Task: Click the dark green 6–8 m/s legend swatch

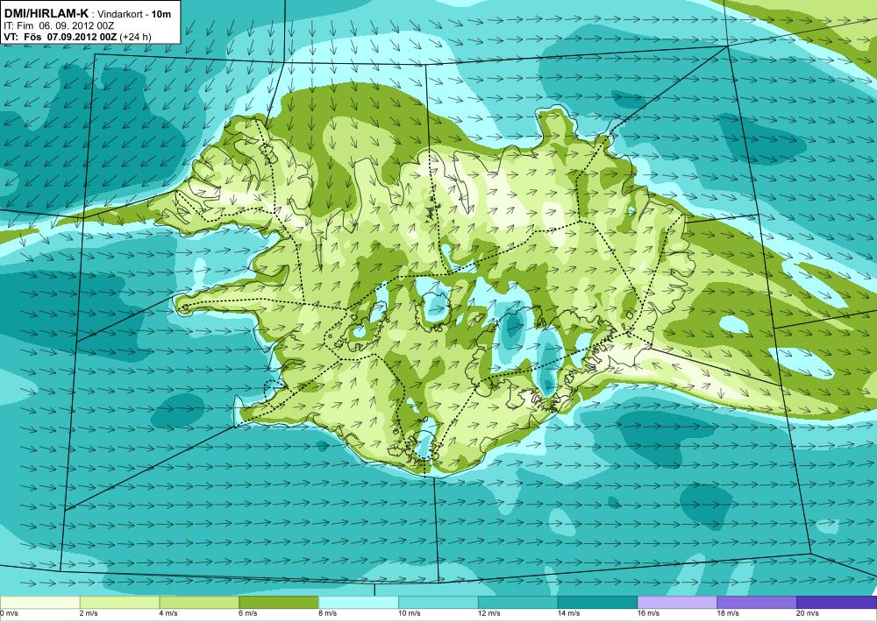Action: click(x=279, y=603)
